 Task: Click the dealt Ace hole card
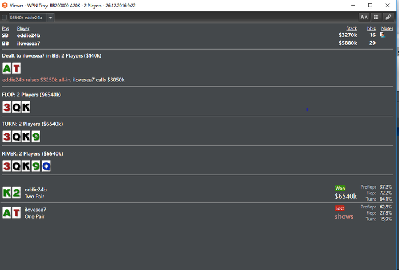tap(7, 68)
